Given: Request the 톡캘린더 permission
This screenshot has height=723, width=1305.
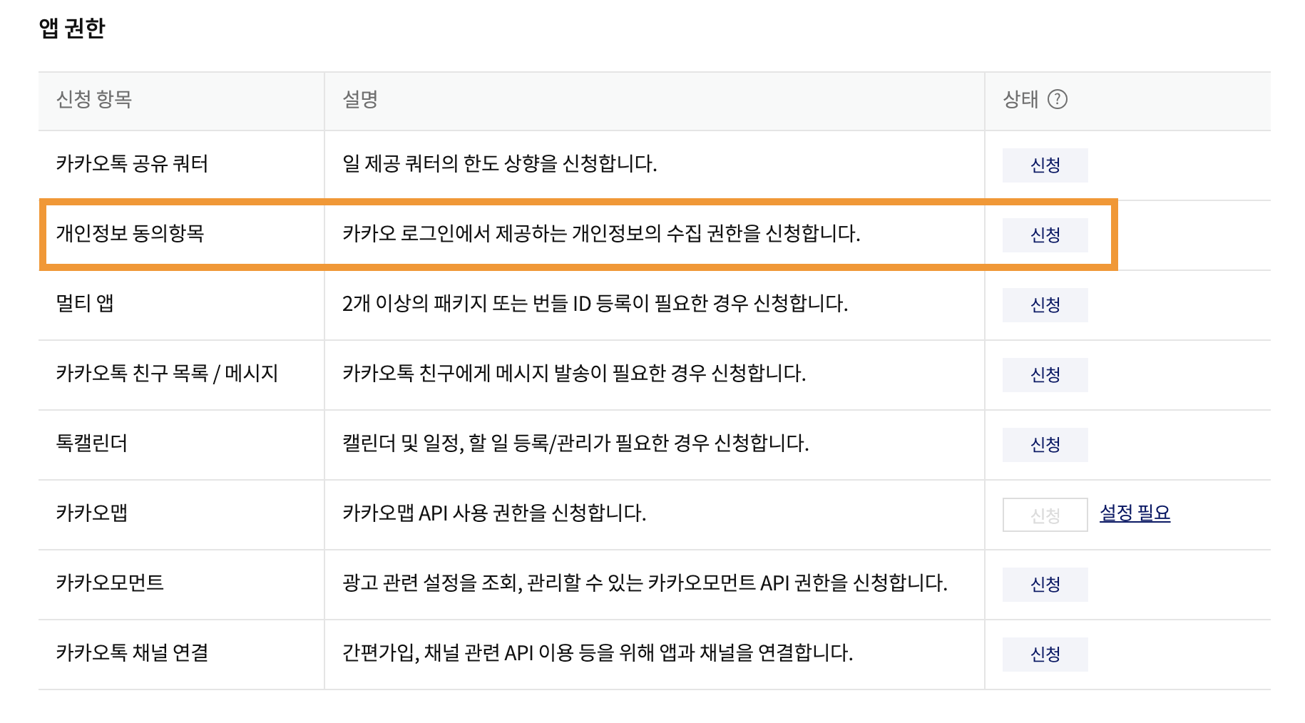Looking at the screenshot, I should [1045, 445].
